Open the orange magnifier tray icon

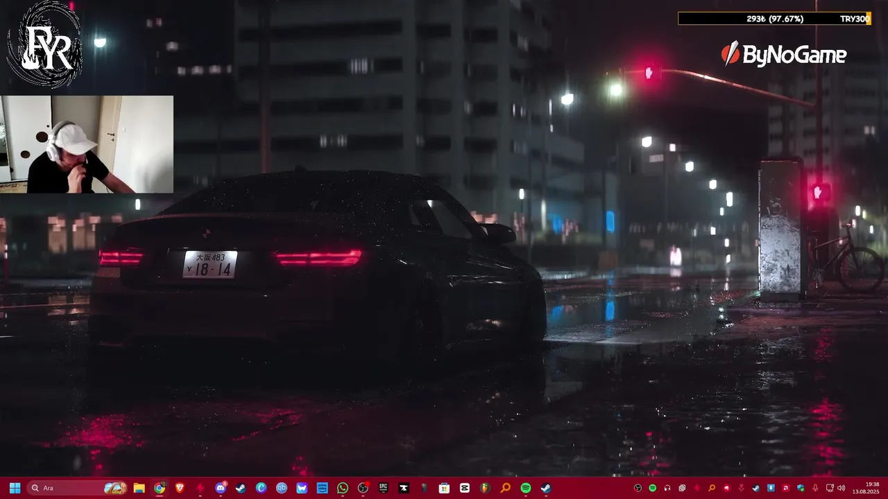[712, 488]
